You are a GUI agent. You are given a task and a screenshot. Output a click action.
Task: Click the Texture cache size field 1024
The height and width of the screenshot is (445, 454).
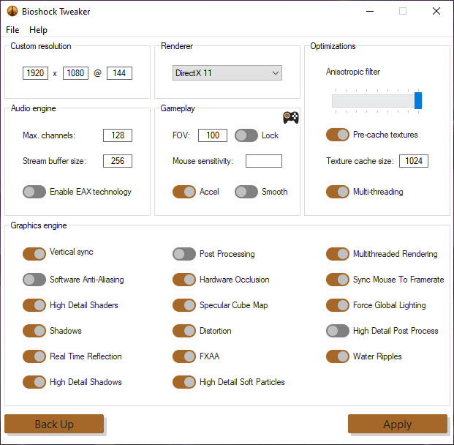[x=414, y=161]
